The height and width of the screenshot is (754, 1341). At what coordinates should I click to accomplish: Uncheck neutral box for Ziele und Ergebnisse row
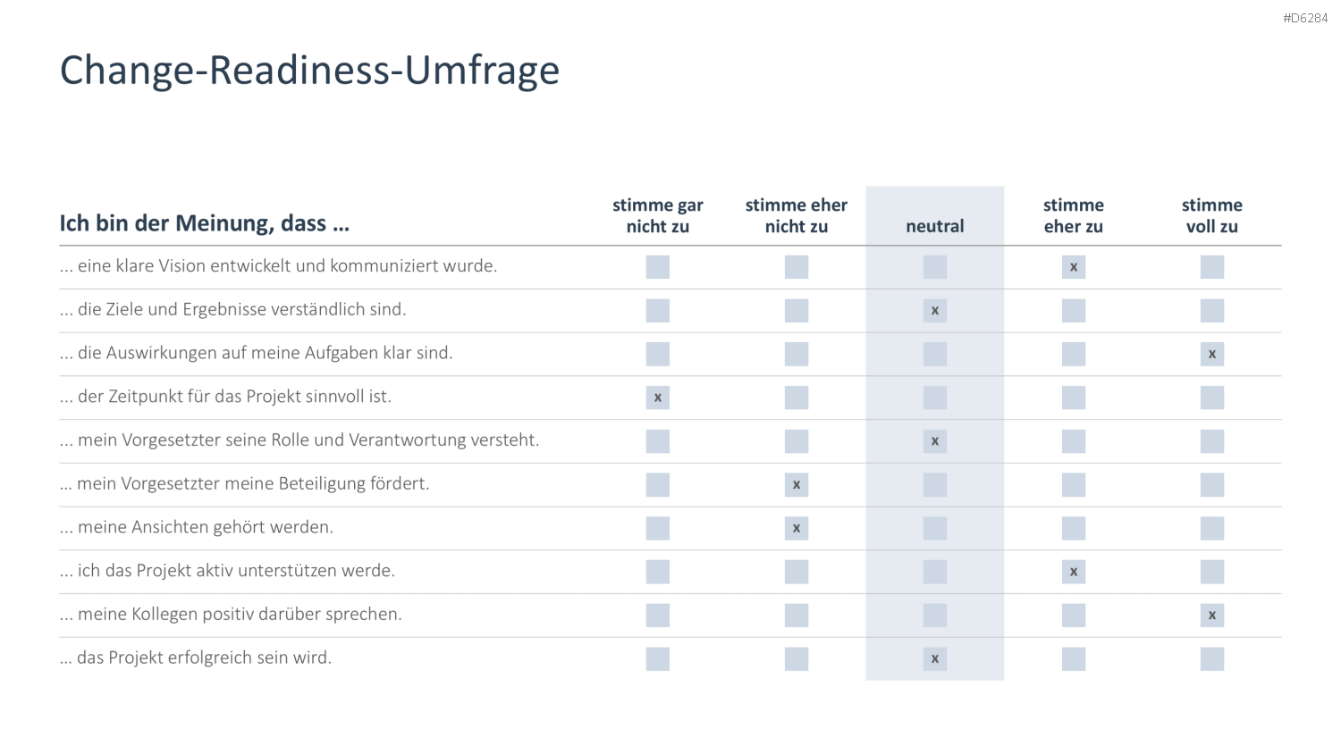[934, 311]
